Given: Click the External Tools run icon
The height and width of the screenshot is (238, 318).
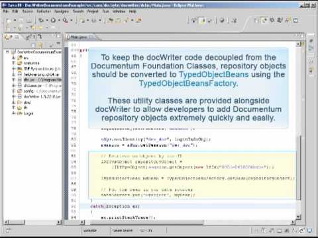Looking at the screenshot, I should pyautogui.click(x=66, y=20).
